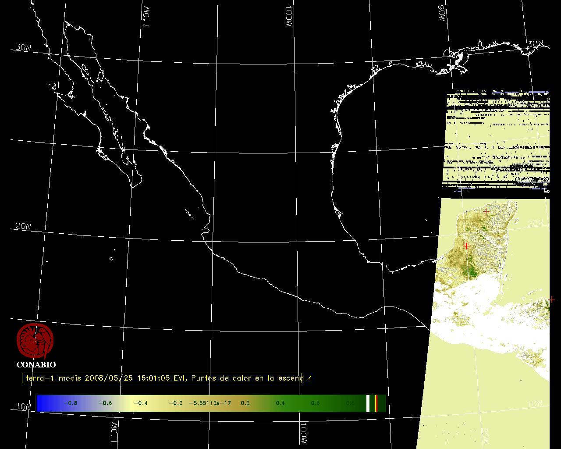
Task: Click the 0.4 value on the color scale
Action: pos(280,403)
